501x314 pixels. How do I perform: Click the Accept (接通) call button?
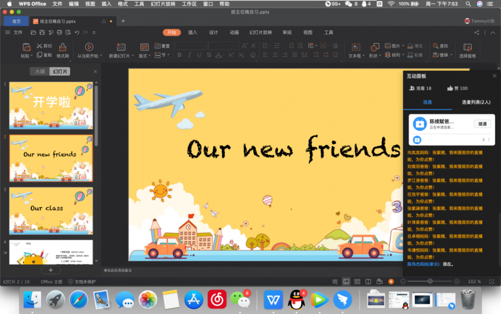click(x=482, y=124)
